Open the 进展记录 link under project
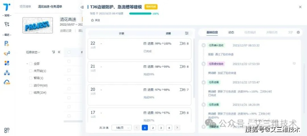This screenshot has height=136, width=307. click(66, 31)
